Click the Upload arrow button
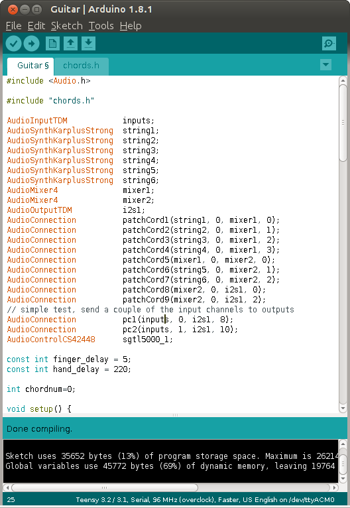The width and height of the screenshot is (350, 508). tap(31, 43)
